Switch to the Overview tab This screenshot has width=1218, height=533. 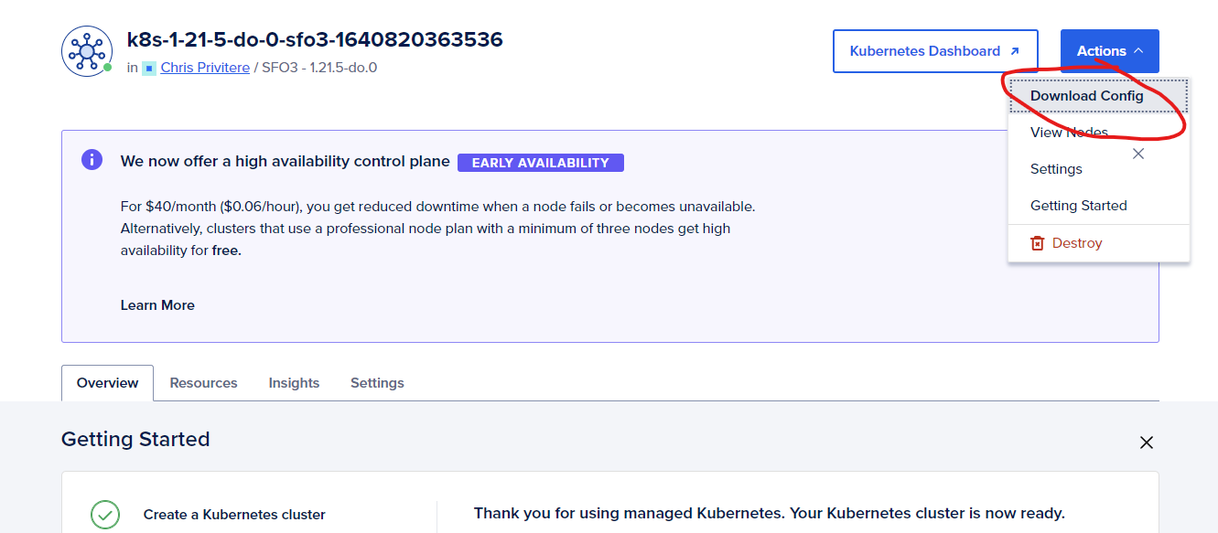tap(107, 383)
